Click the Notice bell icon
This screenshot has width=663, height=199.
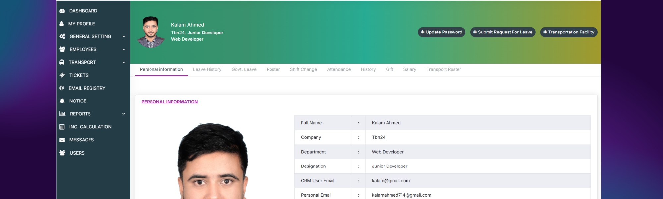pos(62,101)
